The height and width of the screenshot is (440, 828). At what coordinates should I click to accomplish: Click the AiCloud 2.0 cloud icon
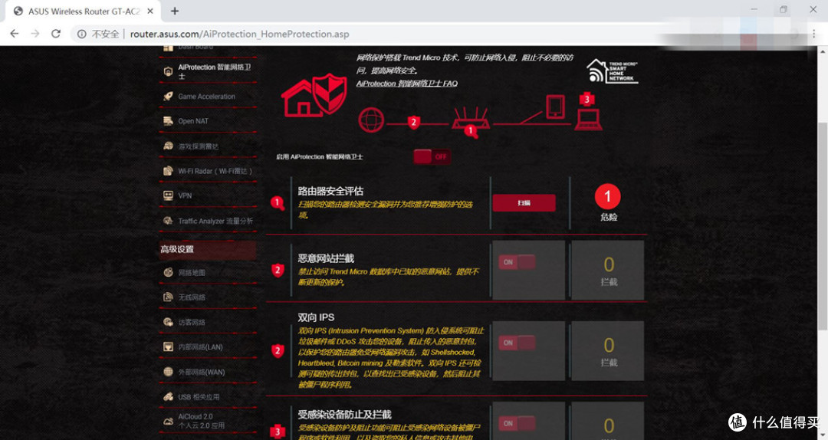coord(168,421)
